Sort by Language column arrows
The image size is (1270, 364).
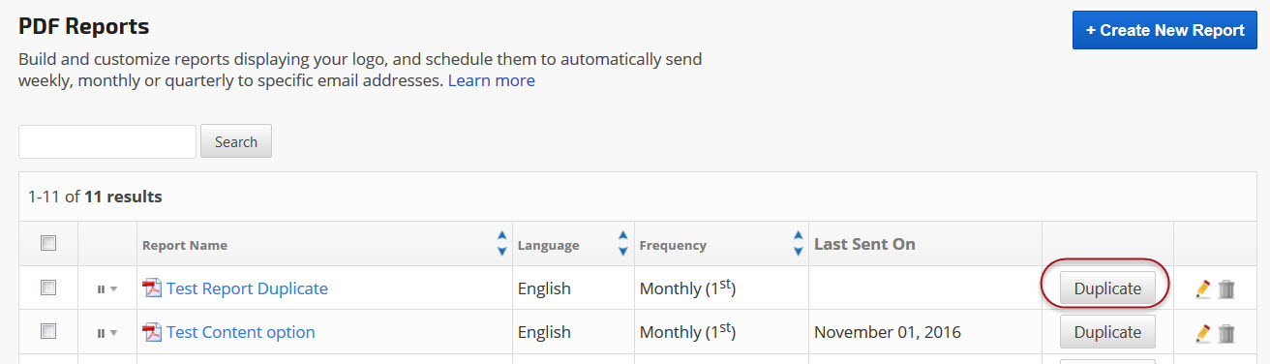tap(622, 244)
